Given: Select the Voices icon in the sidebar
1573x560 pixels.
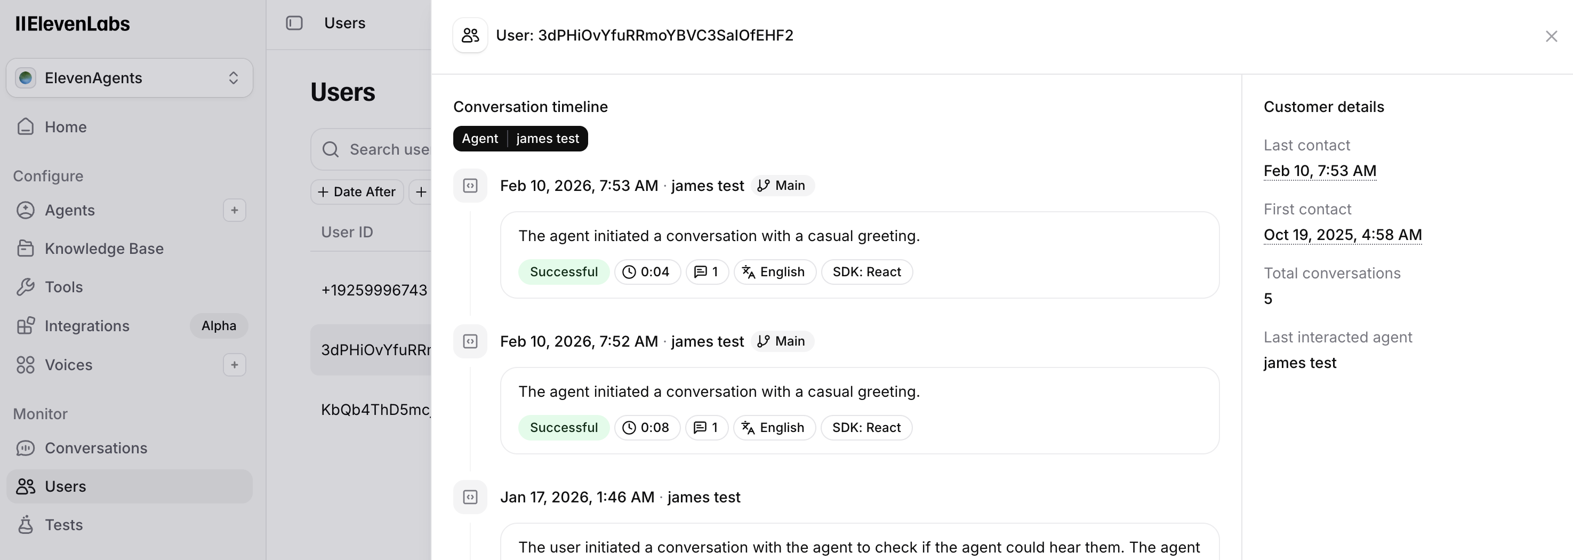Looking at the screenshot, I should click(25, 365).
